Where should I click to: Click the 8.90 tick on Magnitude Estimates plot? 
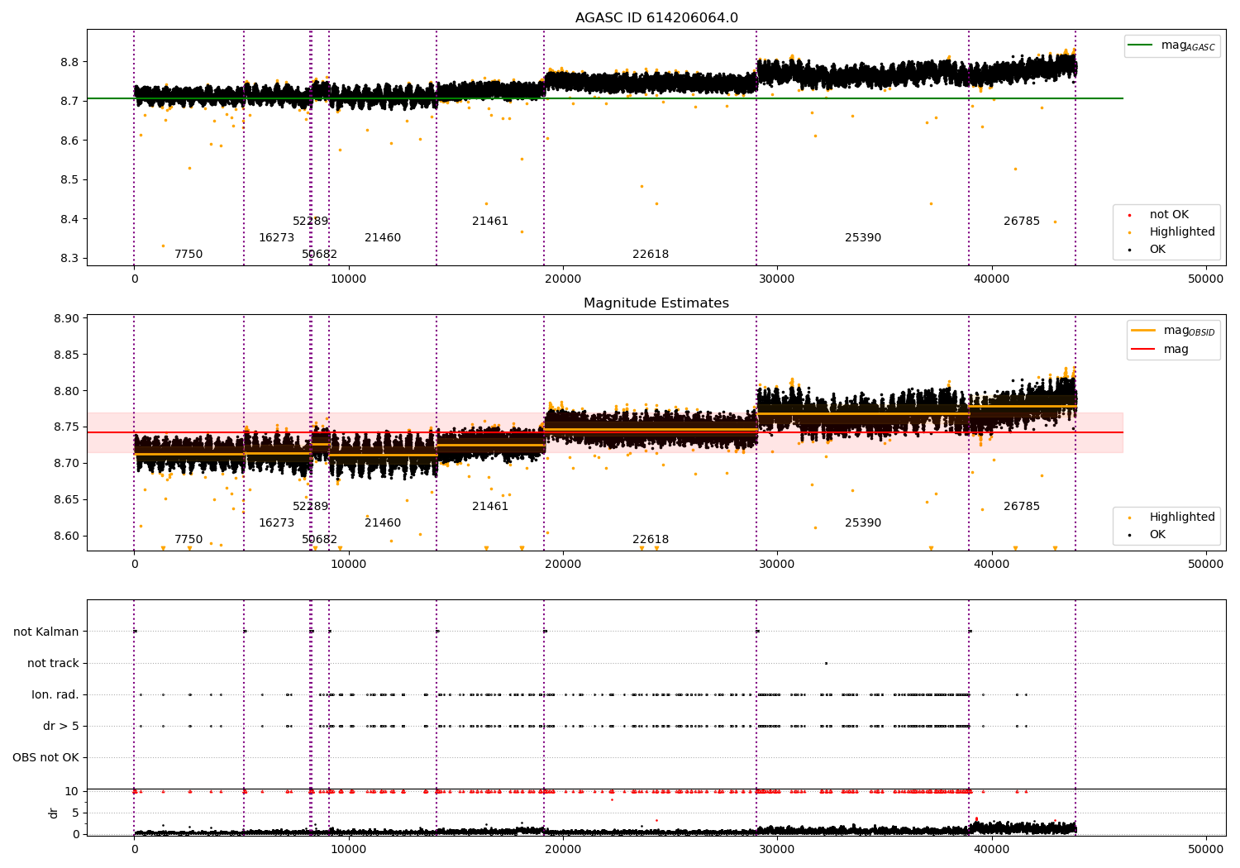65,319
